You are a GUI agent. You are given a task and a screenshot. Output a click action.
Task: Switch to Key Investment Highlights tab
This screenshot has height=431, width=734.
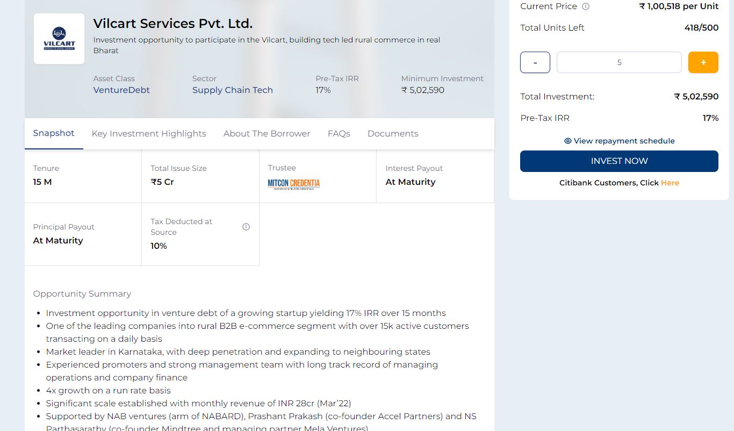[x=149, y=134]
